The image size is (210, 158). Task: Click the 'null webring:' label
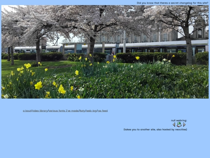(179, 121)
